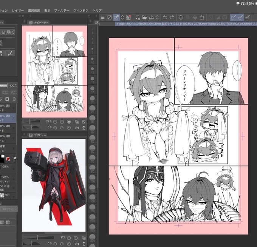Expand the arrows next to the edit-pen icon
The width and height of the screenshot is (257, 247).
click(x=122, y=17)
